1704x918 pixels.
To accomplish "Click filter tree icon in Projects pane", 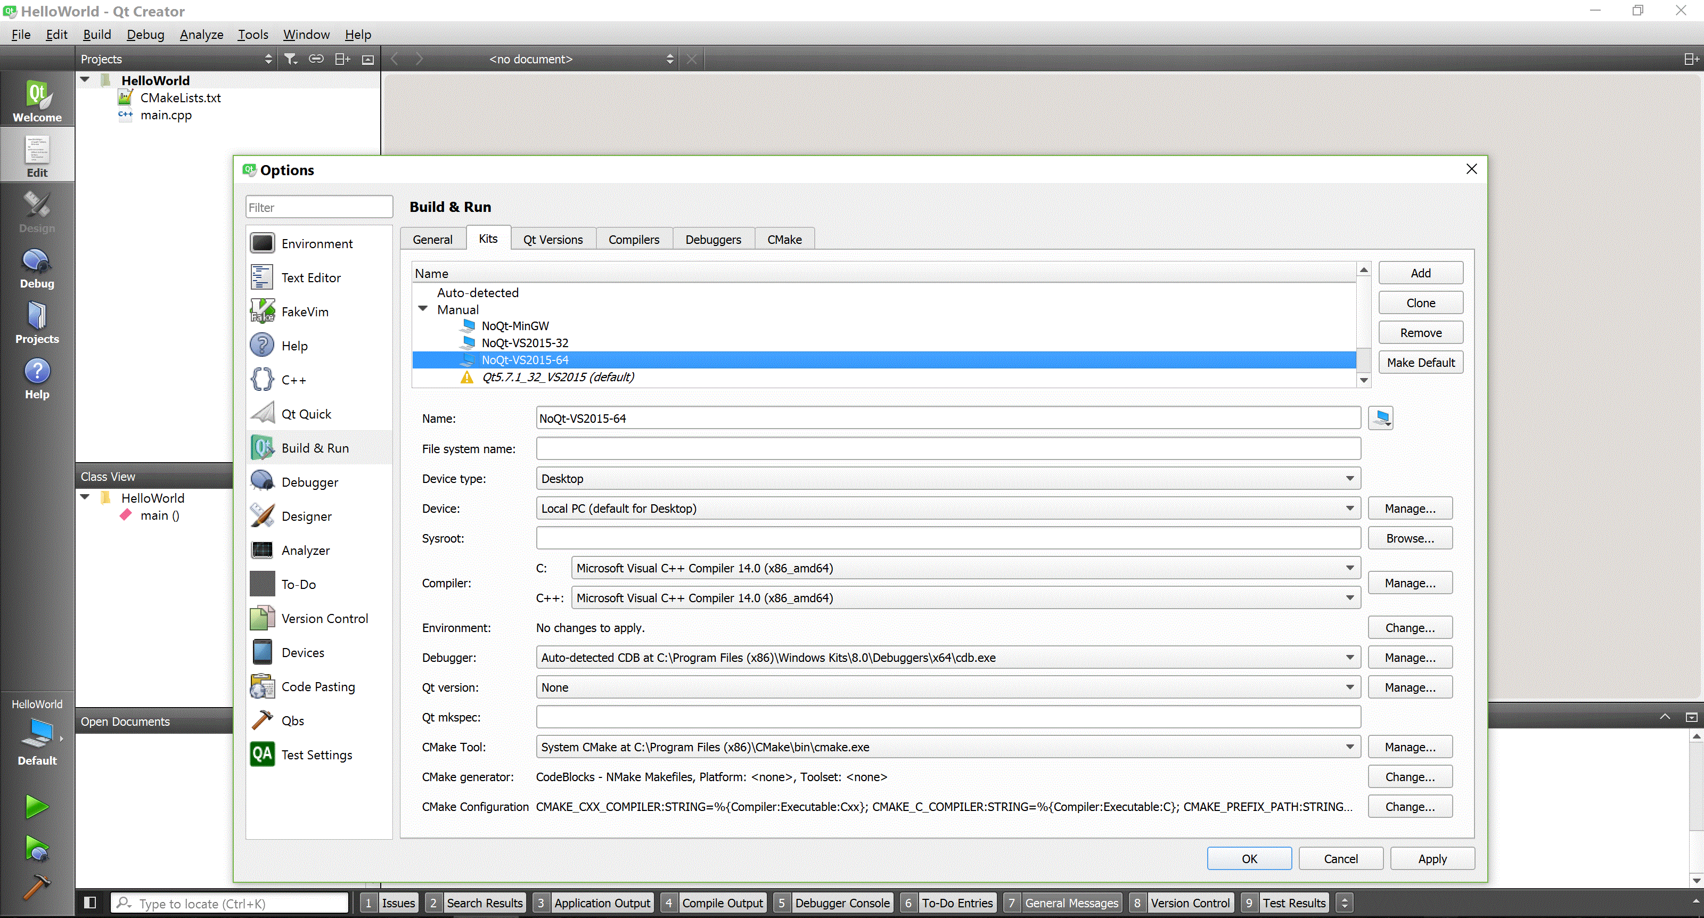I will [x=290, y=59].
